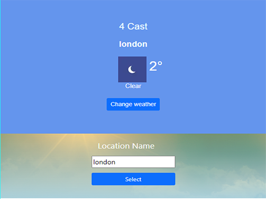Click the bold london city heading

point(133,44)
